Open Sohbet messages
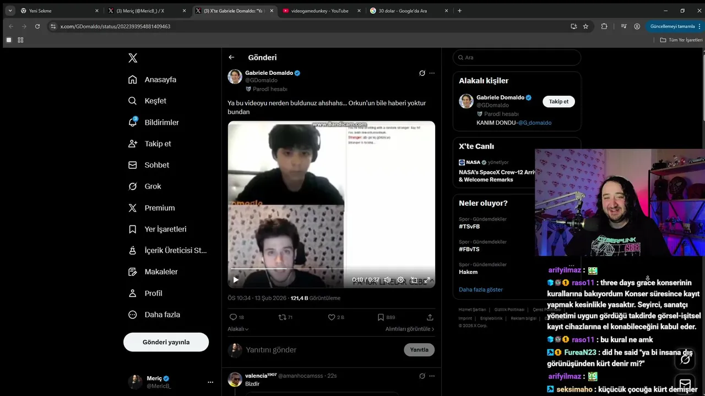 (149, 165)
